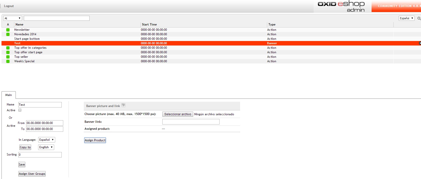This screenshot has height=179, width=421.
Task: Click the green active indicator for Newsletter
Action: coord(8,30)
